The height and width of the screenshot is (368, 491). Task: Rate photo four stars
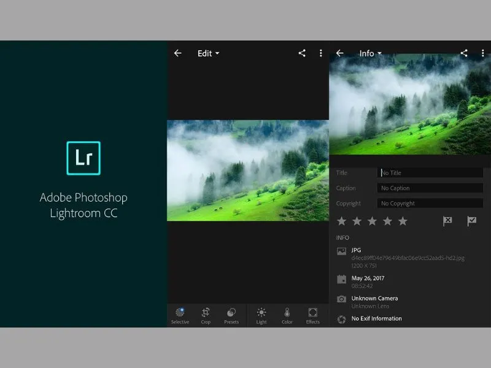pyautogui.click(x=387, y=221)
